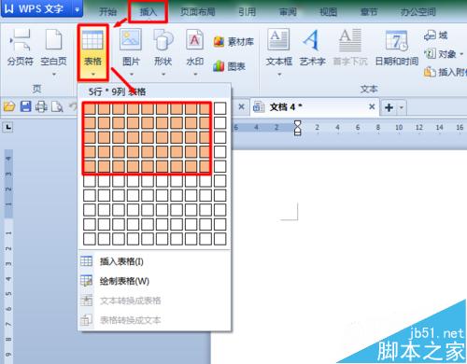Insert a 域 field
Screen dimensions: 467x364
pos(435,35)
